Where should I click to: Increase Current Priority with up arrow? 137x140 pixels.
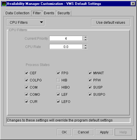(85, 37)
